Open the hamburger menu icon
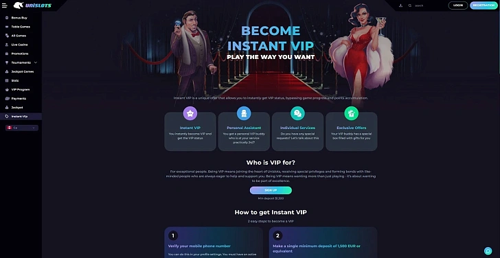500x258 pixels. coord(4,5)
